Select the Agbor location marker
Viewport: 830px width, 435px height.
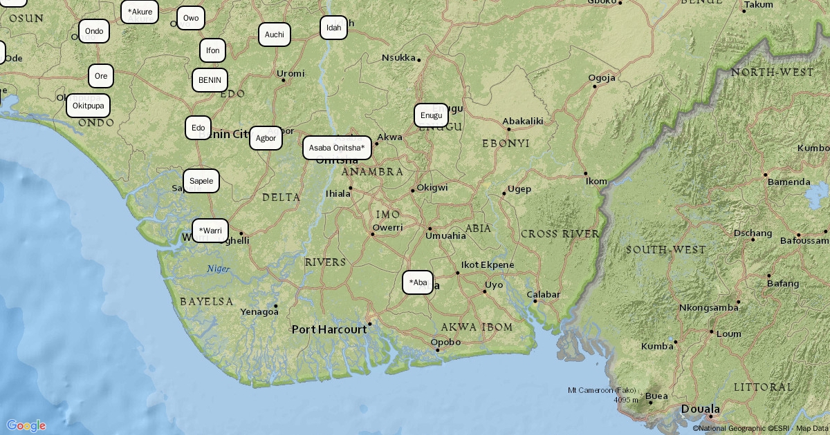click(266, 138)
